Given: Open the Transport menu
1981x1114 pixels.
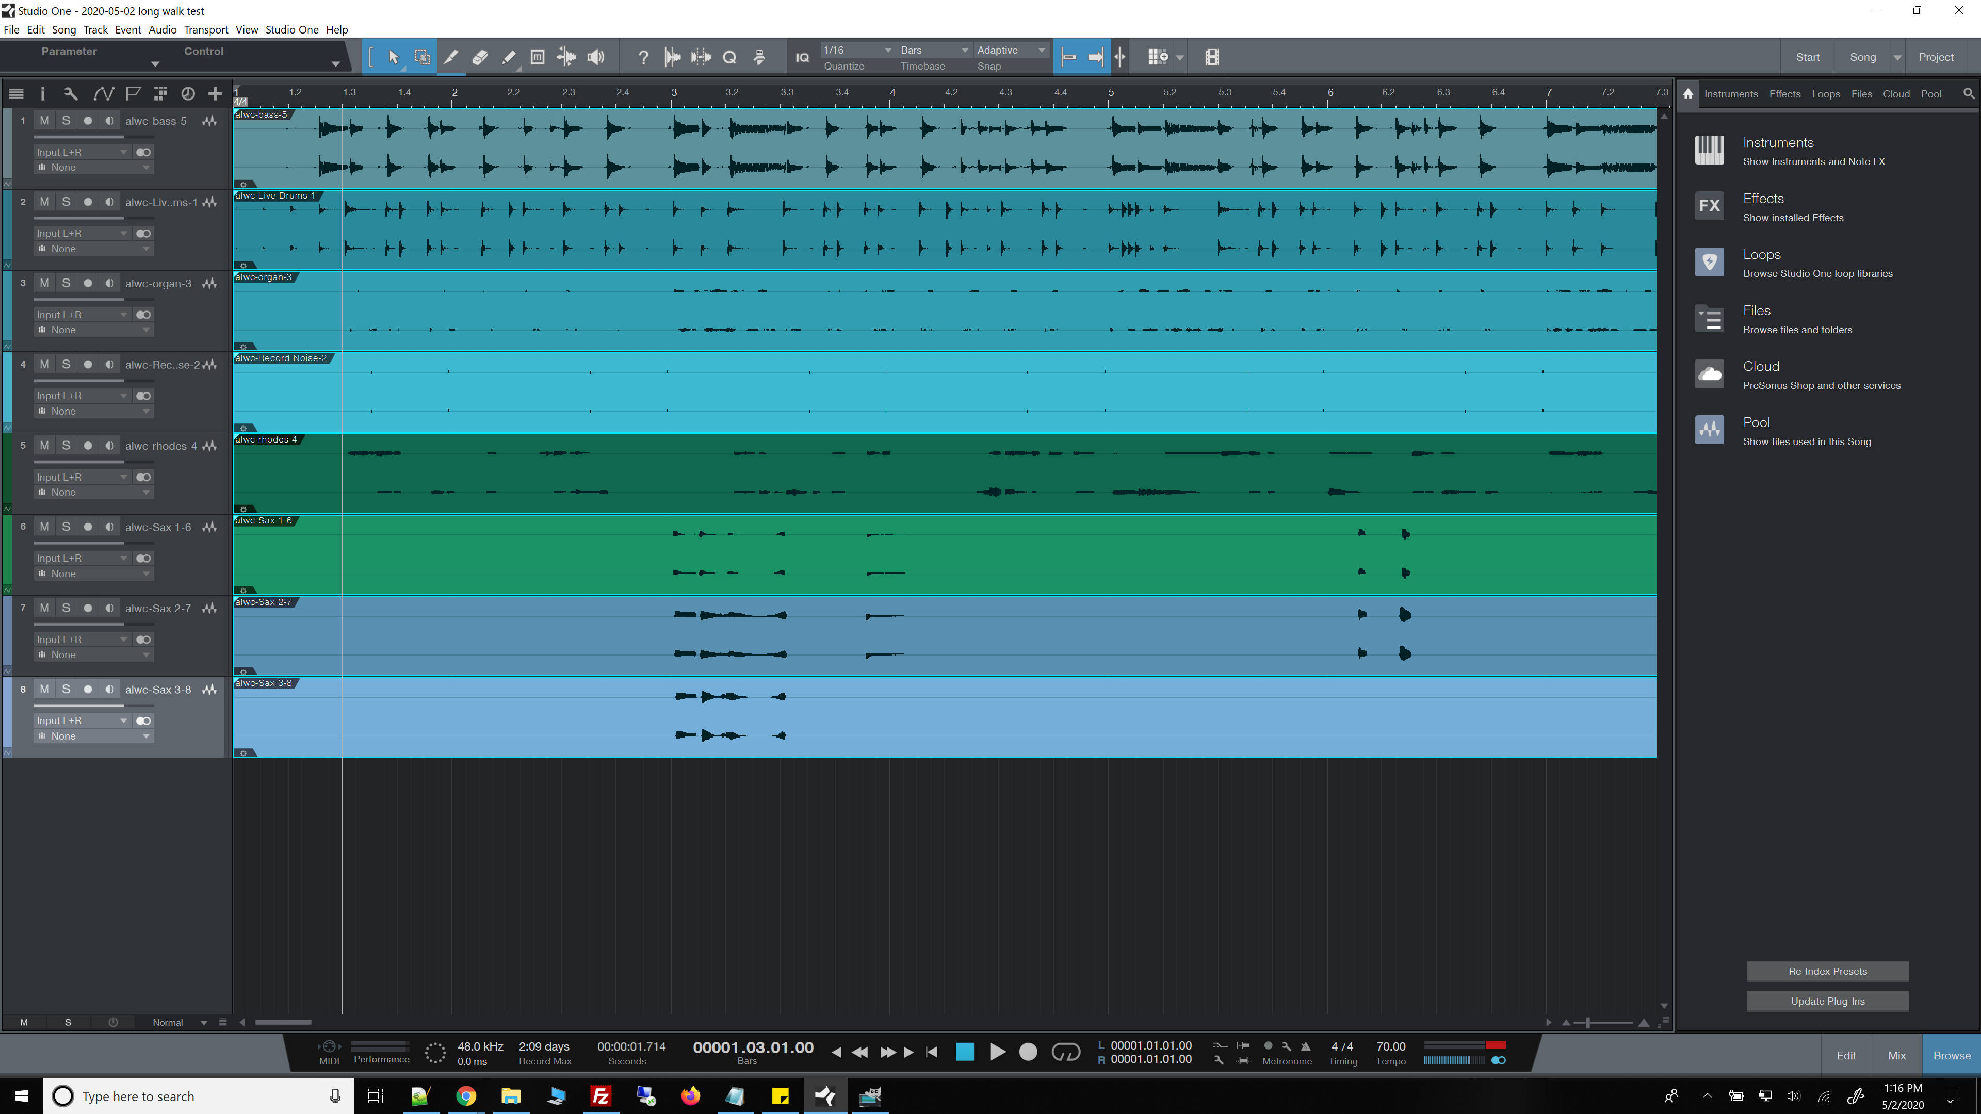Looking at the screenshot, I should click(x=205, y=29).
